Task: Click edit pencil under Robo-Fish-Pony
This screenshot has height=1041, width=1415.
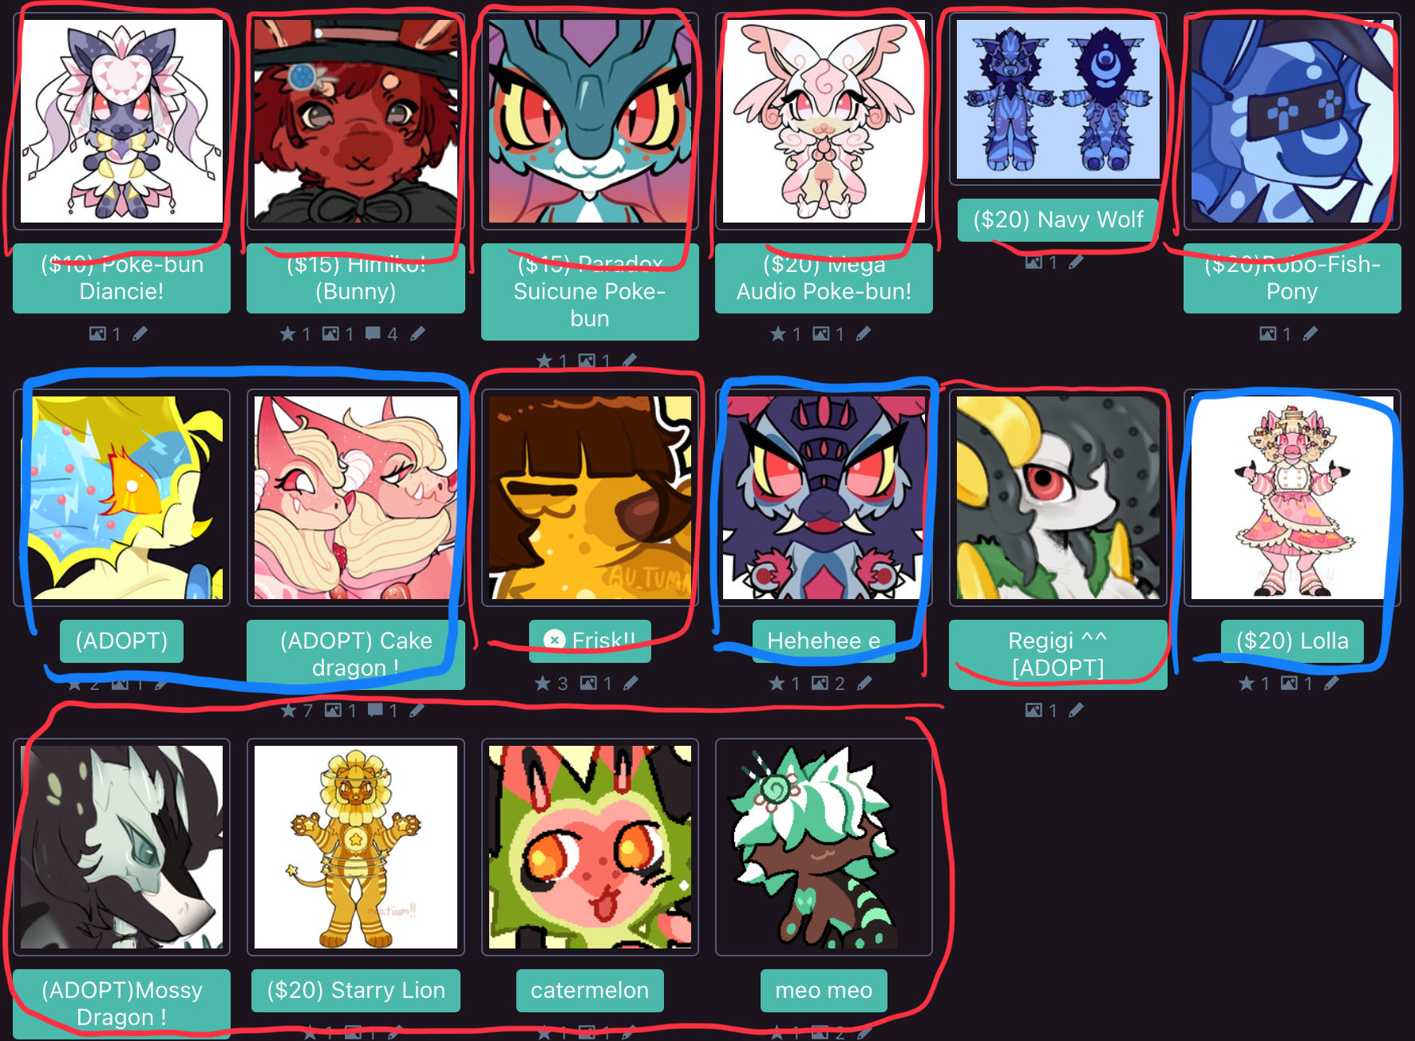Action: click(1310, 334)
